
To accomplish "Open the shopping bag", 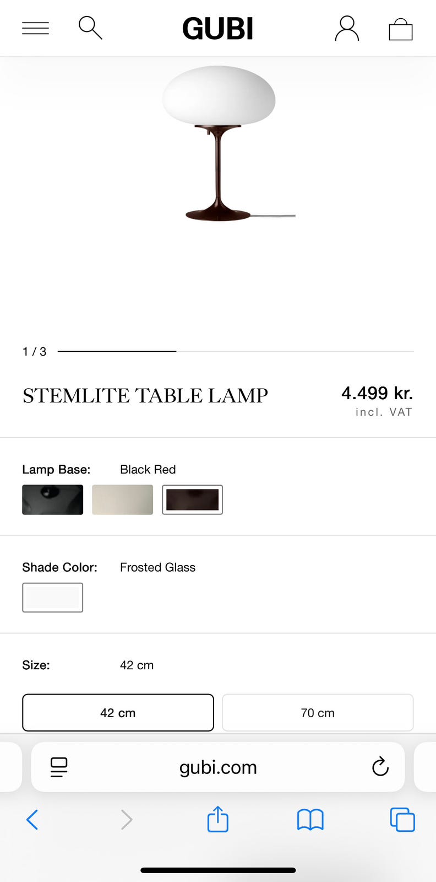I will (400, 29).
